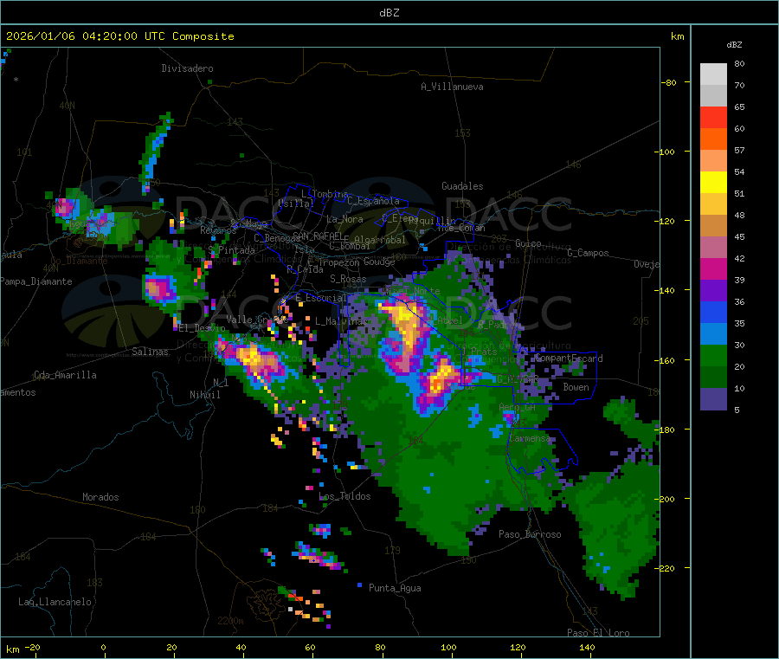This screenshot has height=659, width=779.
Task: Click the -140 km axis tick label
Action: pos(666,290)
